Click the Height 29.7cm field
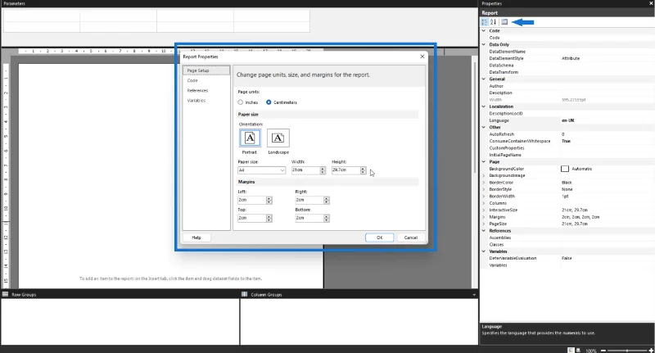Image resolution: width=655 pixels, height=353 pixels. [346, 170]
